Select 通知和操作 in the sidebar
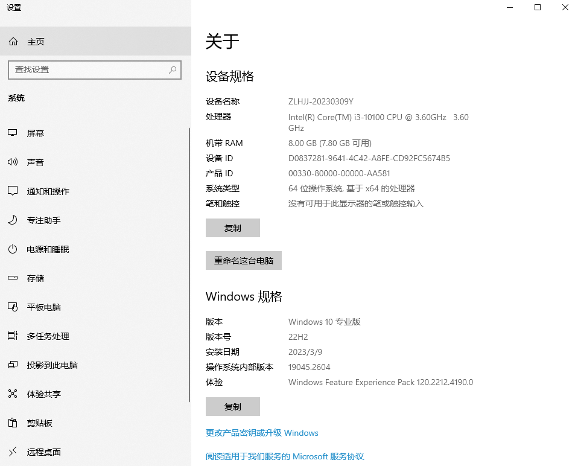 [46, 191]
